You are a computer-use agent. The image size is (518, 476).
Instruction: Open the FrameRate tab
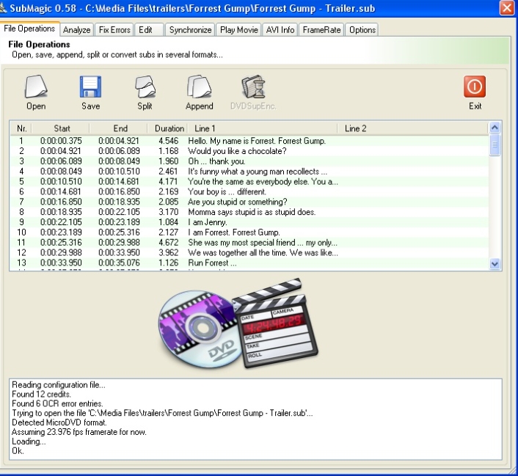(x=321, y=30)
